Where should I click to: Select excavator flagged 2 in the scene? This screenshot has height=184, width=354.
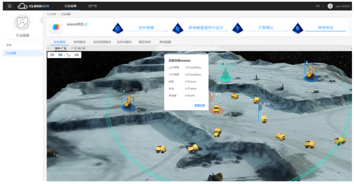point(311,73)
